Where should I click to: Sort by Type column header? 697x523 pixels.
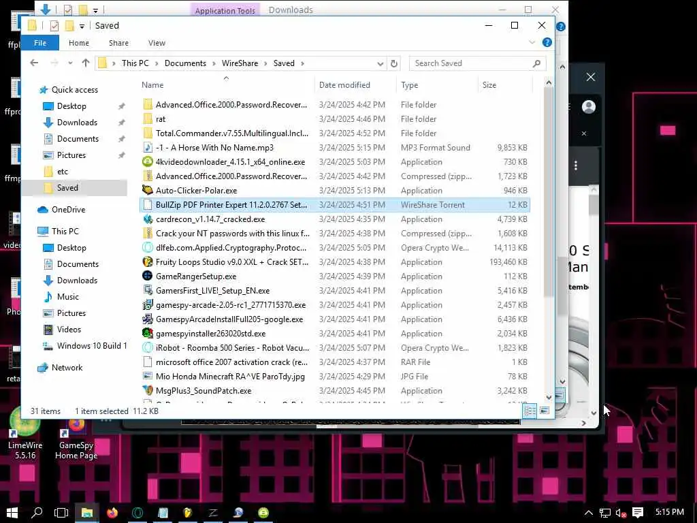point(409,85)
